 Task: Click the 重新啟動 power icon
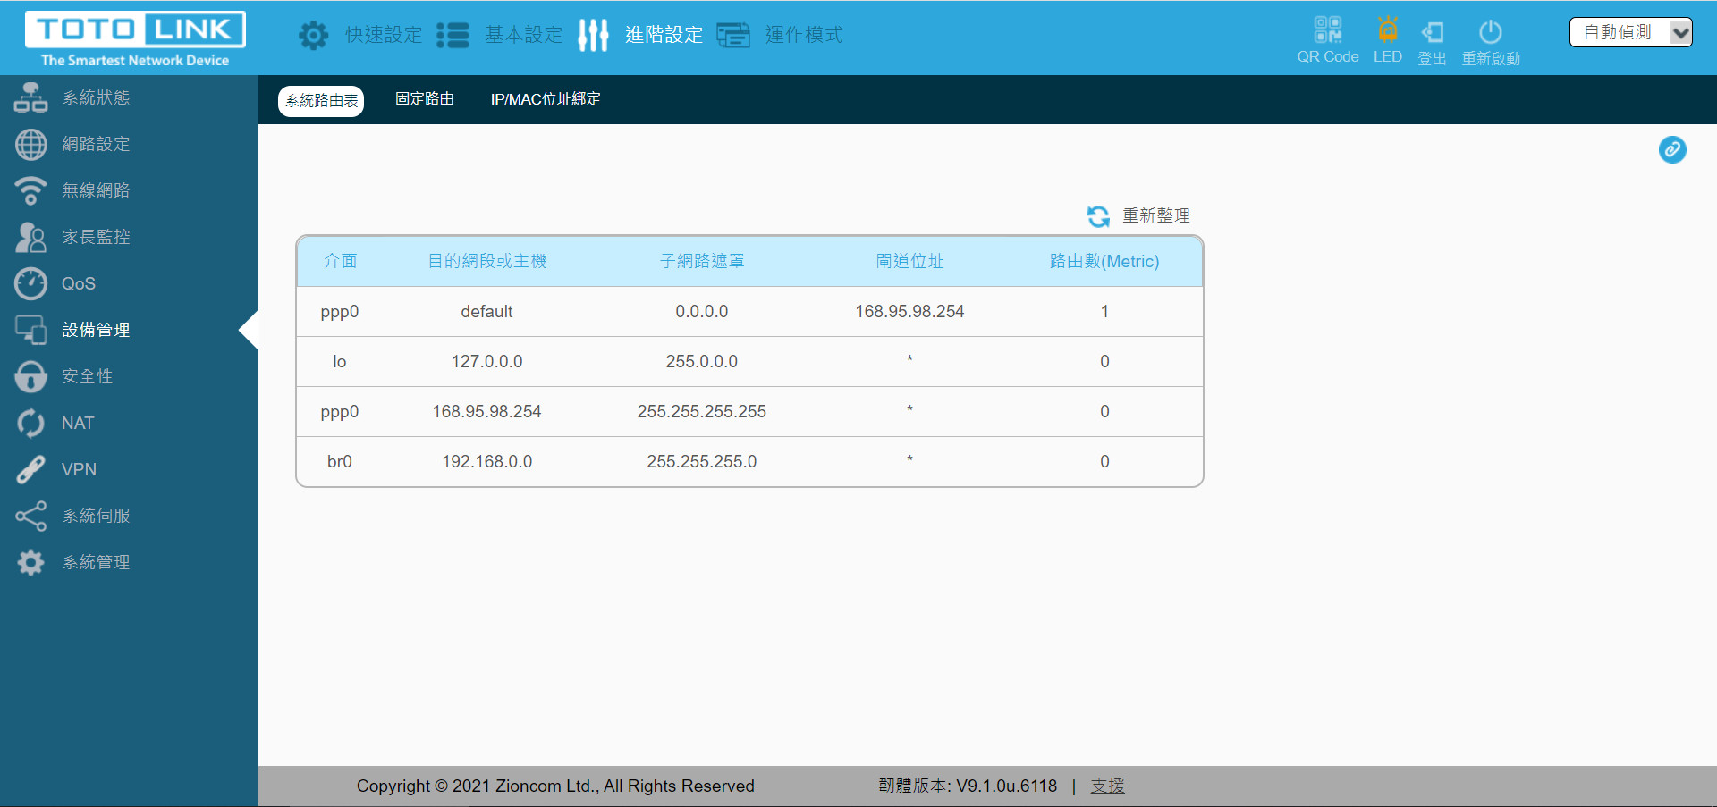[x=1491, y=32]
